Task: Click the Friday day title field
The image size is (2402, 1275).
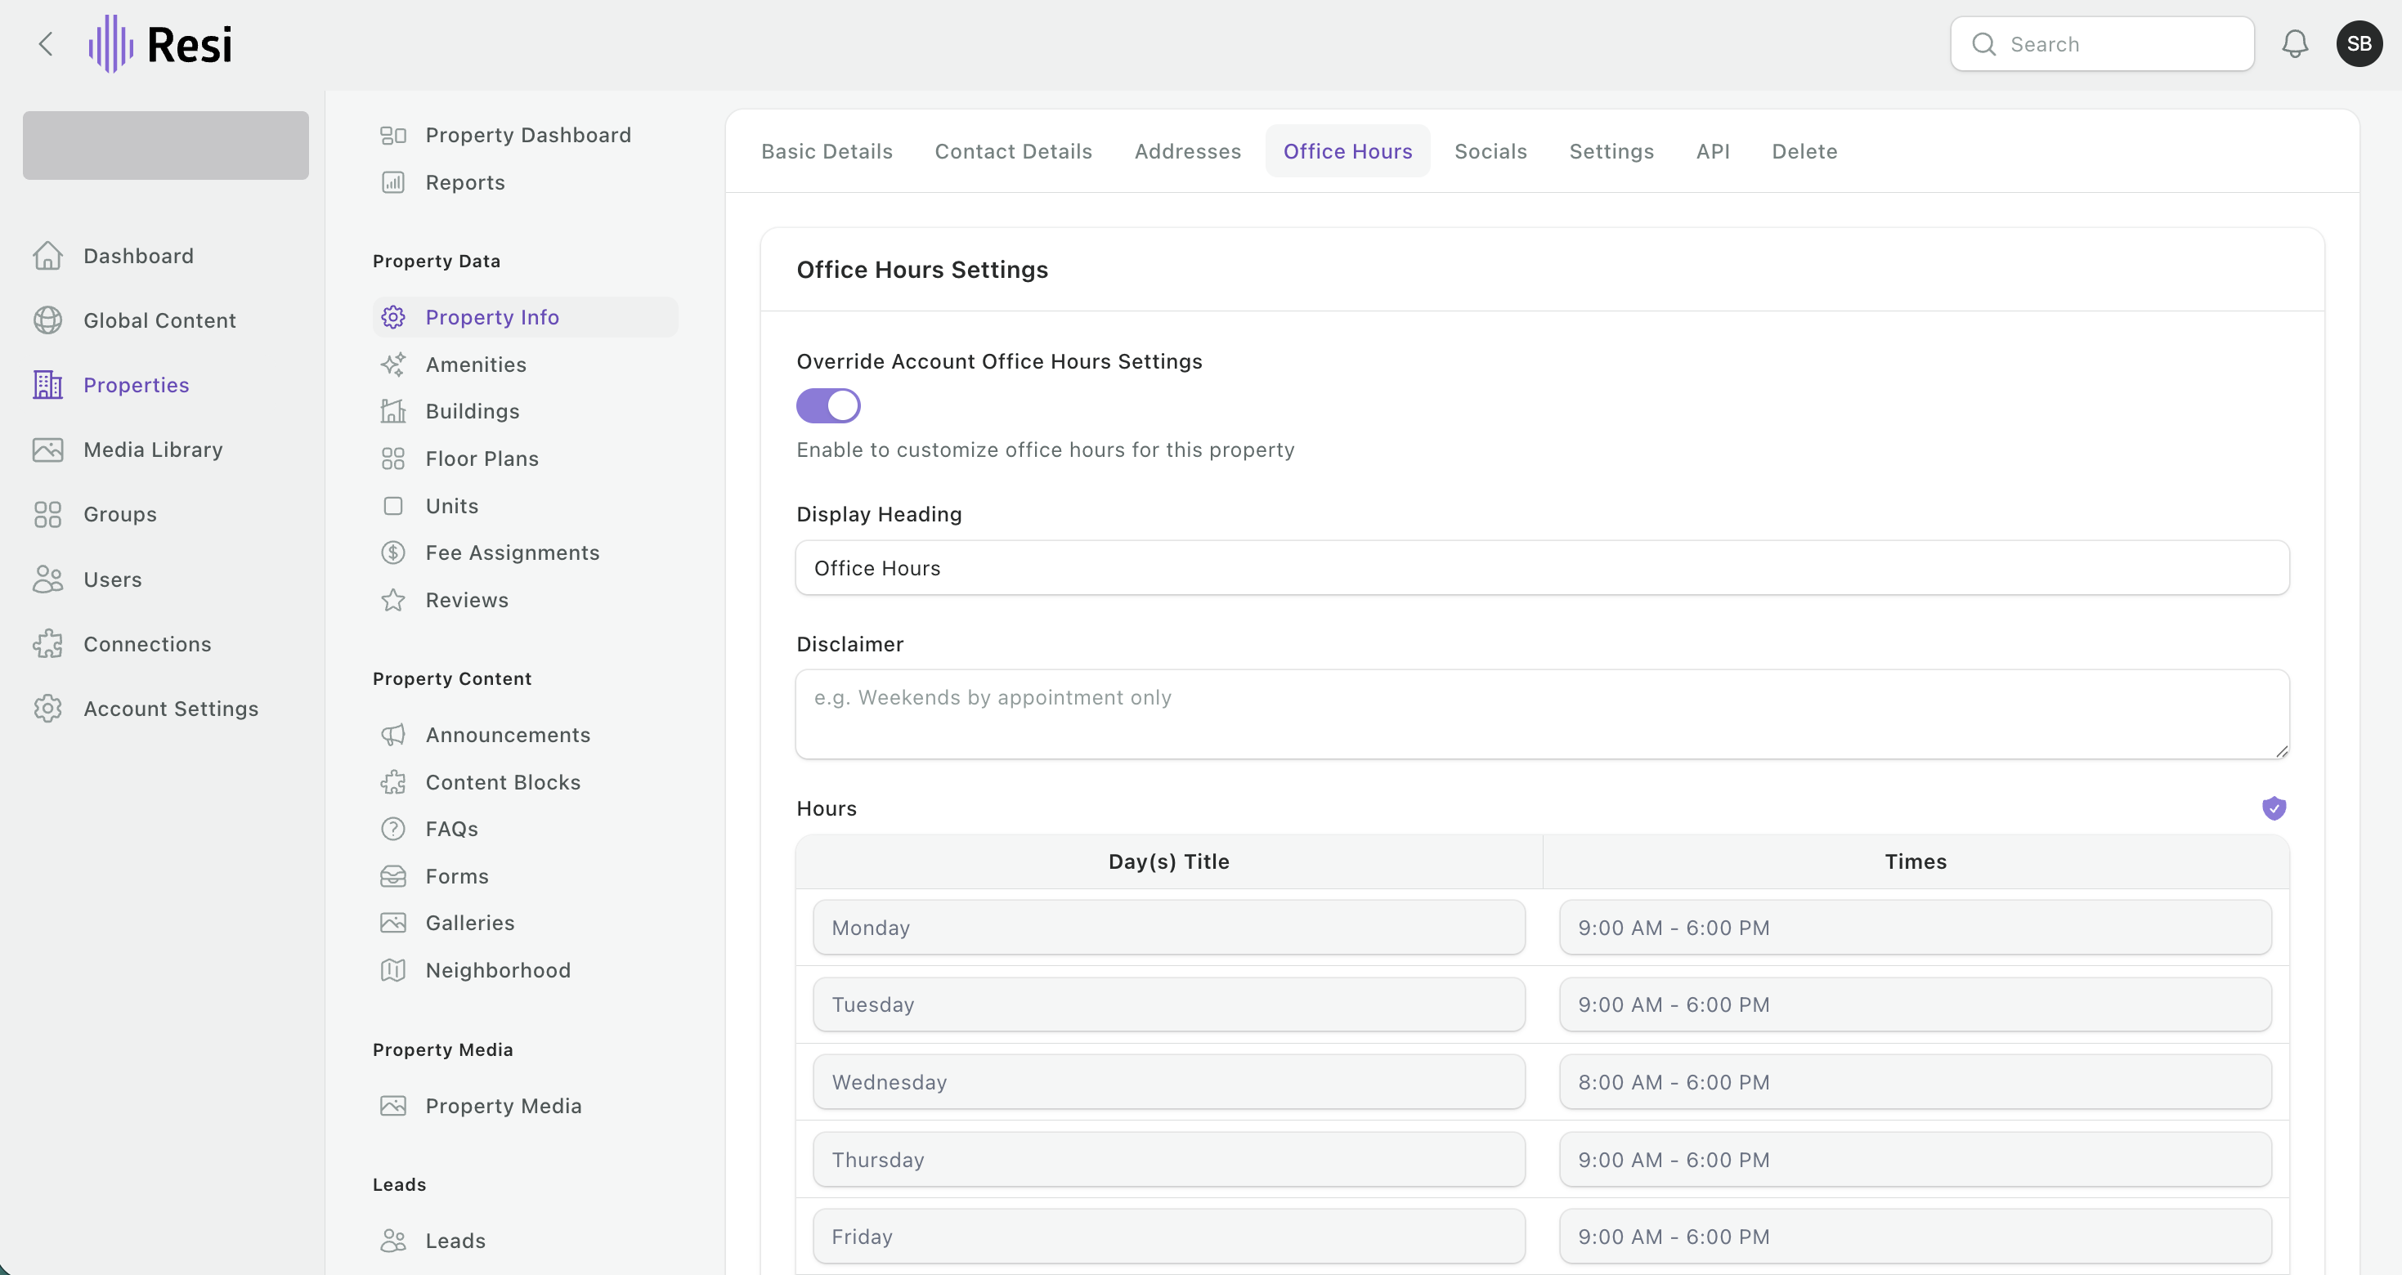Action: pos(1168,1237)
